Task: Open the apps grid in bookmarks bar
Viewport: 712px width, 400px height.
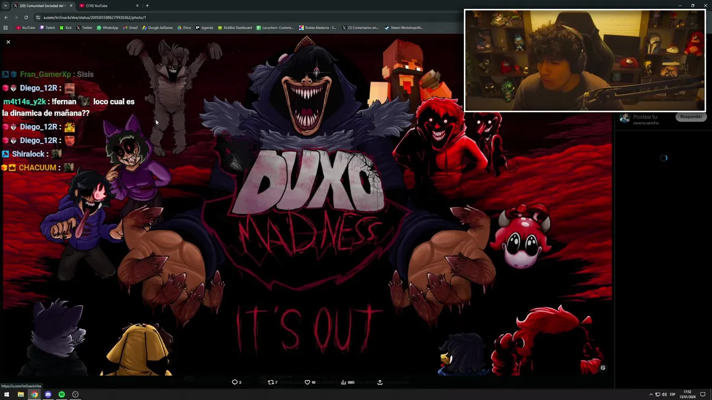Action: 6,28
